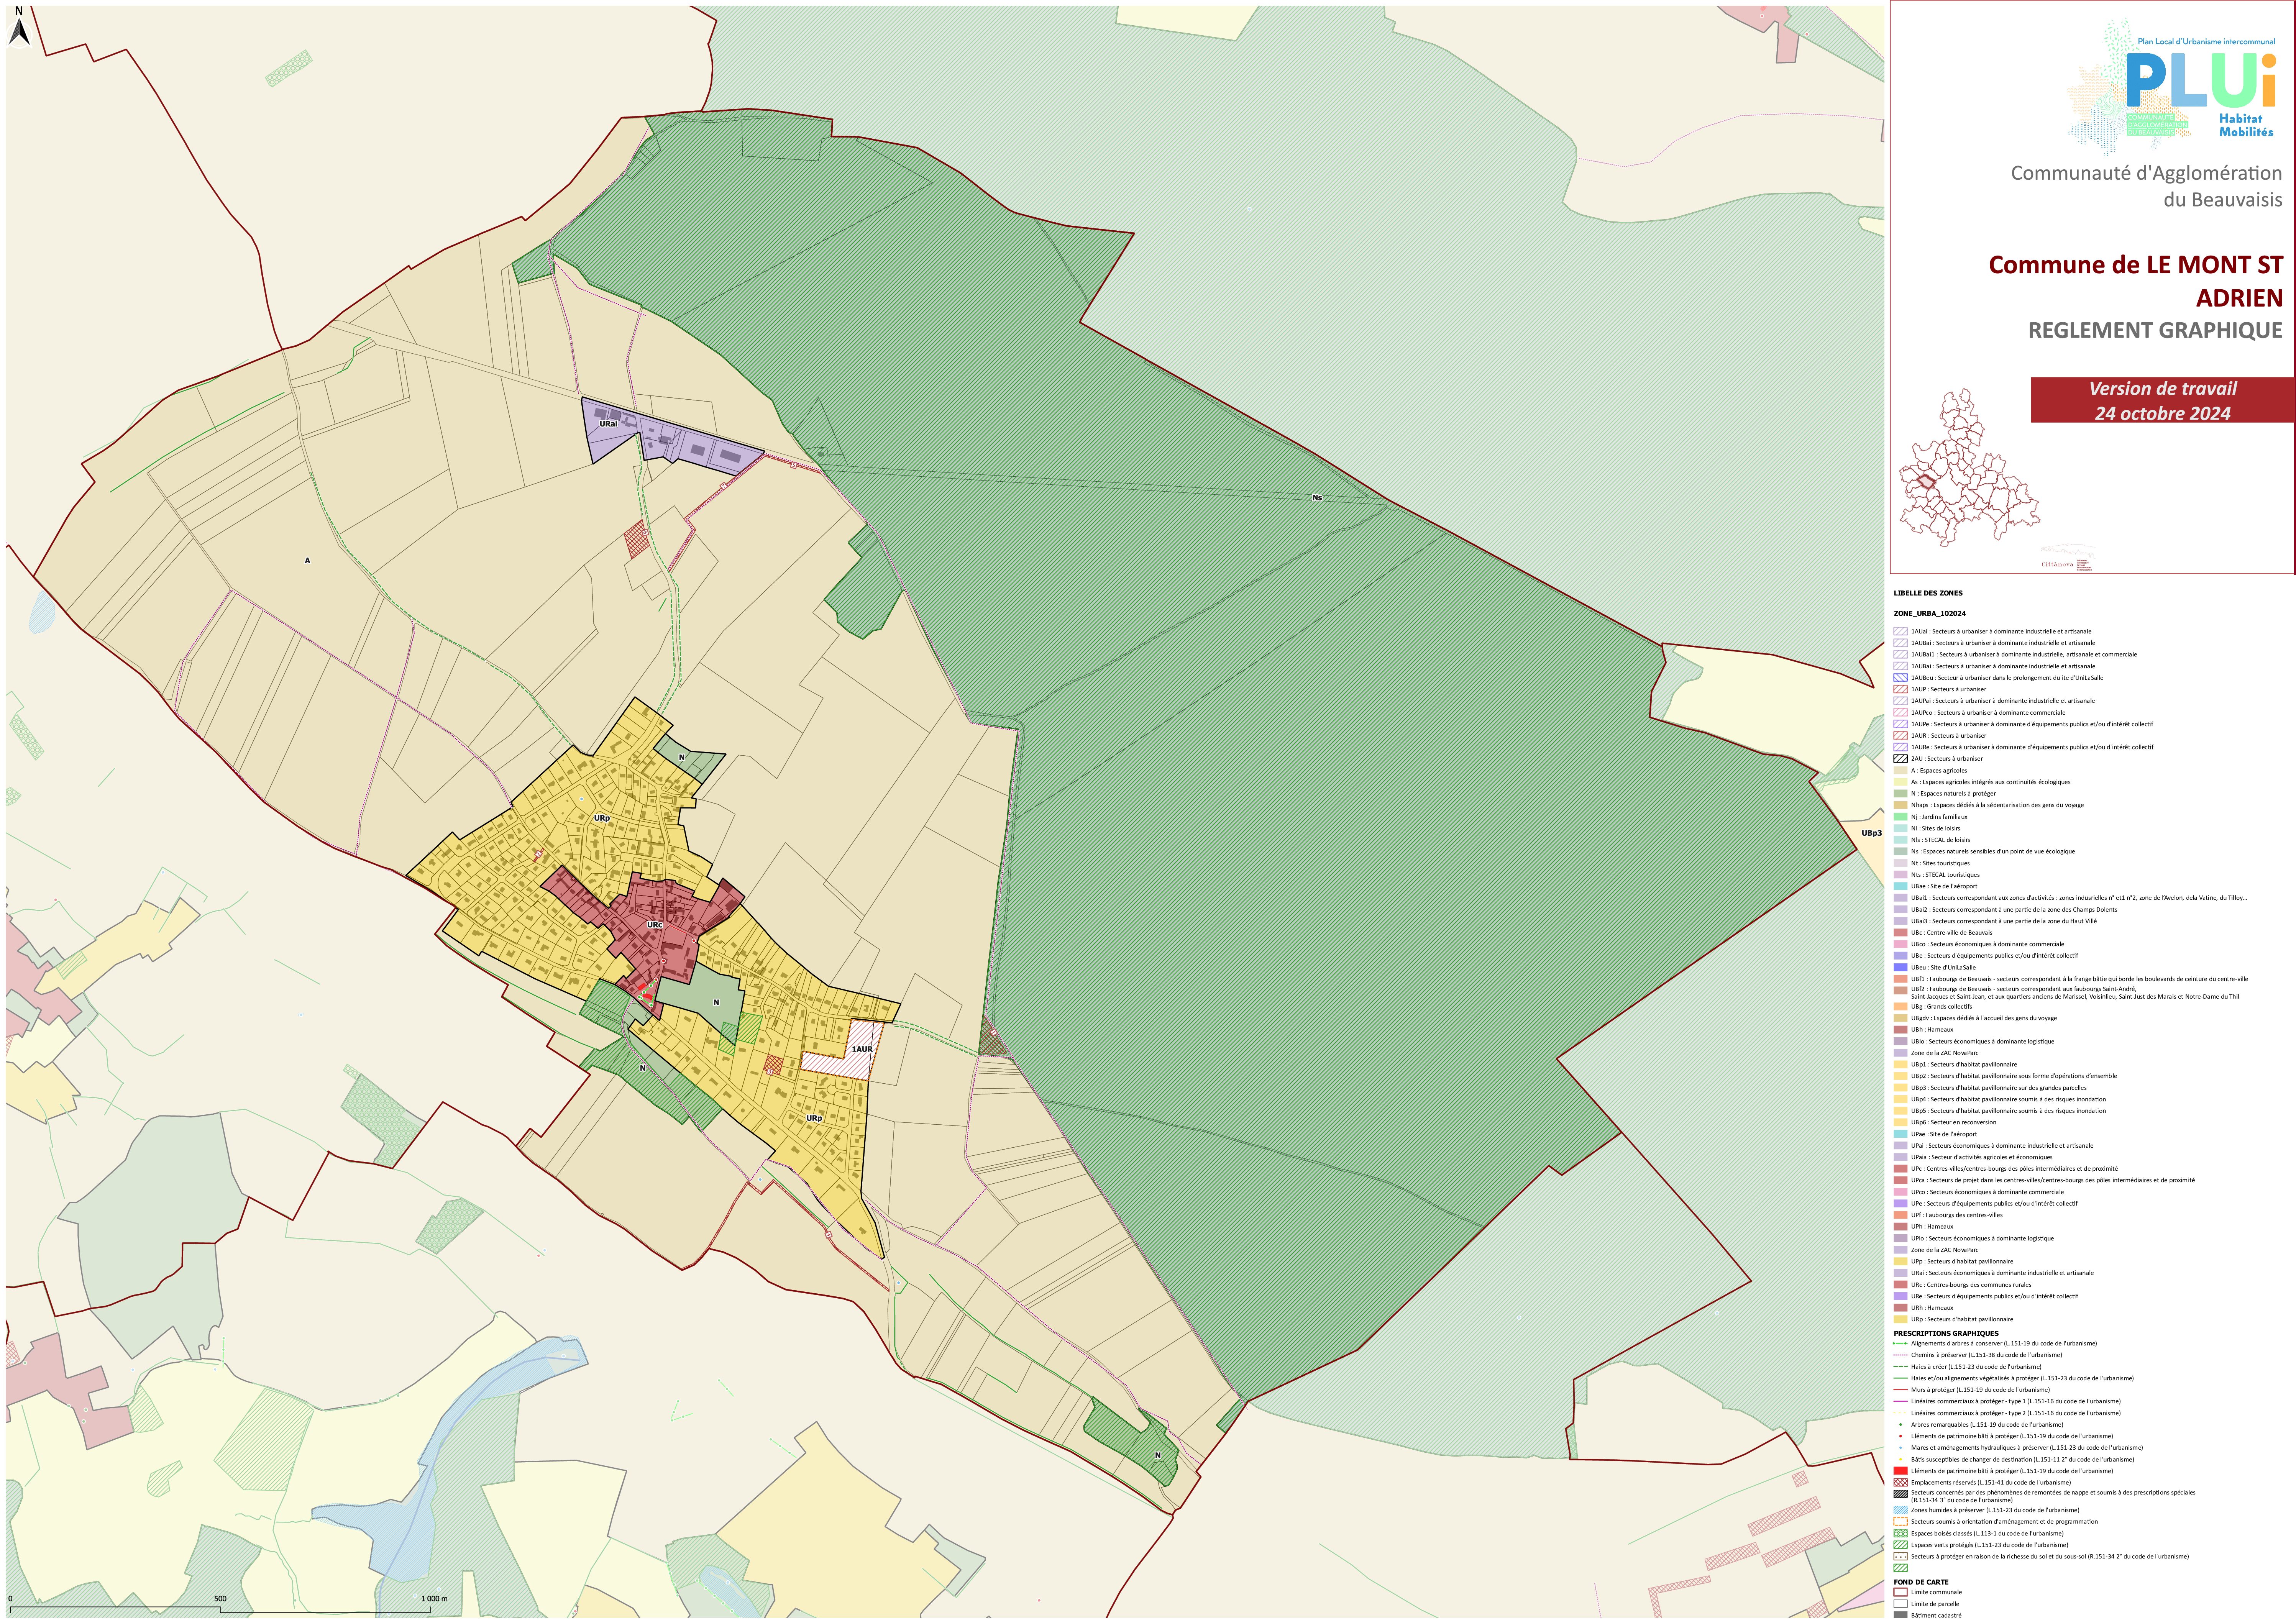Click the blue dot for 'Mares et aménagements hydrauliques'
This screenshot has width=2296, height=1624.
point(1900,1448)
